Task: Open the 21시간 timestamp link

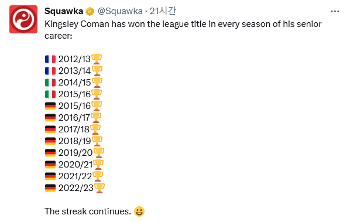Action: 163,11
